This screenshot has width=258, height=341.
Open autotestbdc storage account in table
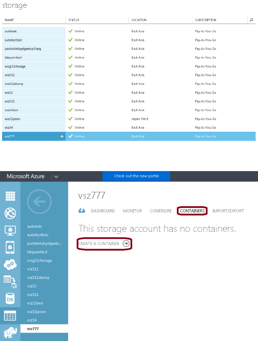click(13, 40)
